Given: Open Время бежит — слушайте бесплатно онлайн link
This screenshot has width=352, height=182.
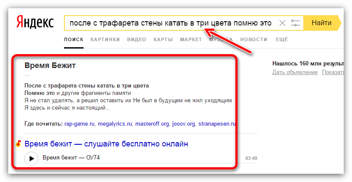Looking at the screenshot, I should (106, 144).
